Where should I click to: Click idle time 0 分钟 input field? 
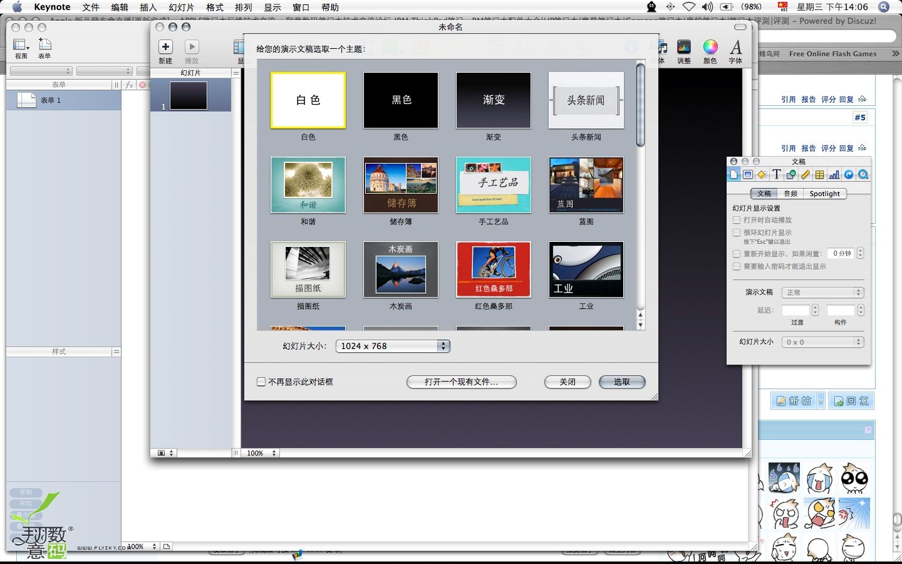841,253
